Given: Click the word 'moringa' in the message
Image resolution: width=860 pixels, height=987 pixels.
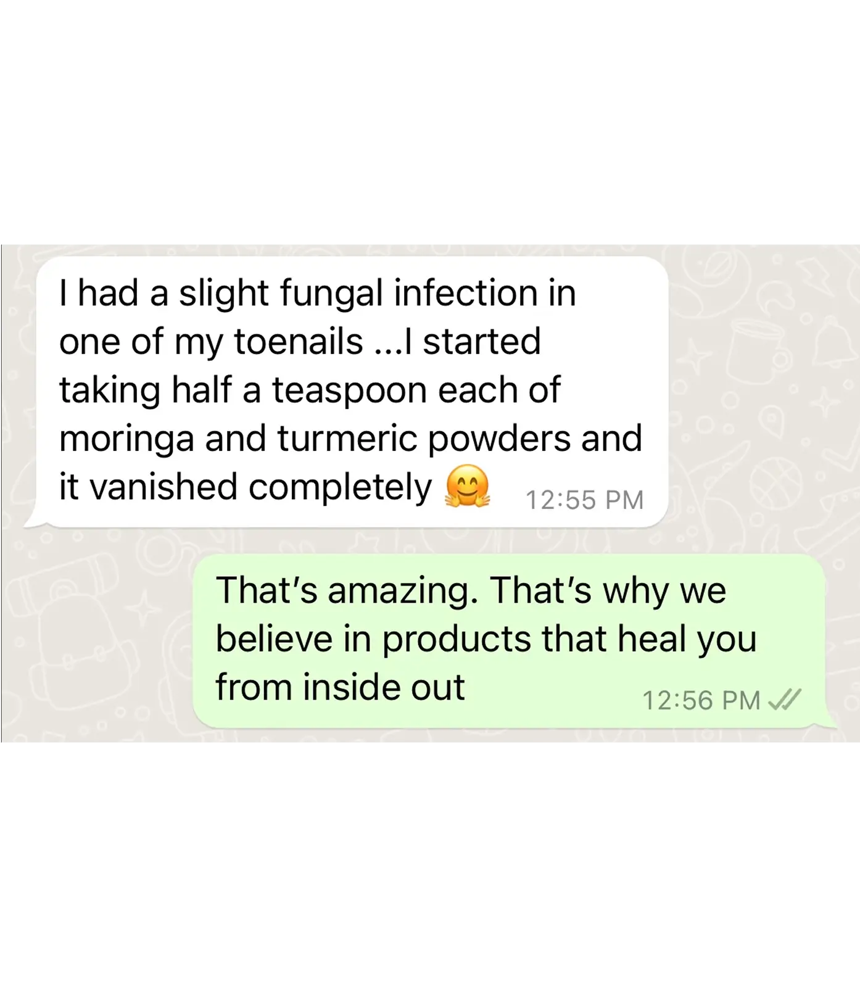Looking at the screenshot, I should point(126,440).
